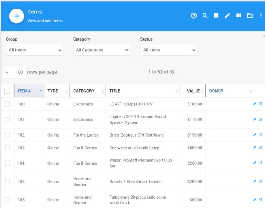
Task: Click Bridal Boutique Gift Certificate title
Action: tap(136, 135)
